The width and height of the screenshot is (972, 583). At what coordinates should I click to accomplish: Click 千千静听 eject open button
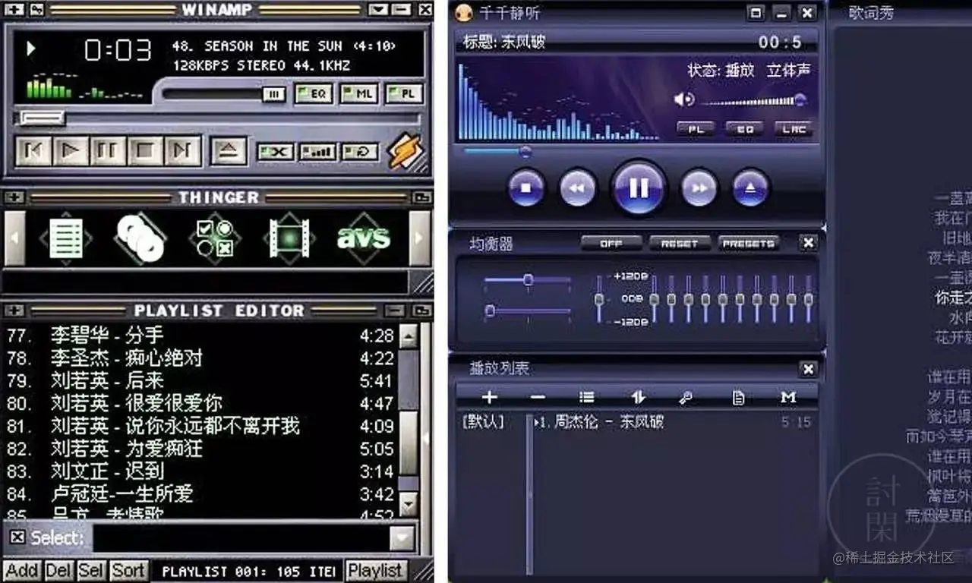point(751,188)
